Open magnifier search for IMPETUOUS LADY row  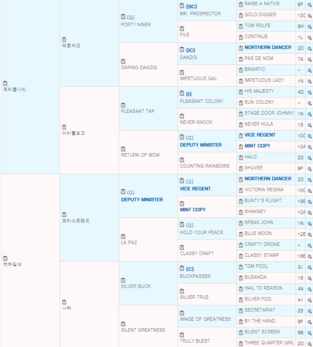309,81
